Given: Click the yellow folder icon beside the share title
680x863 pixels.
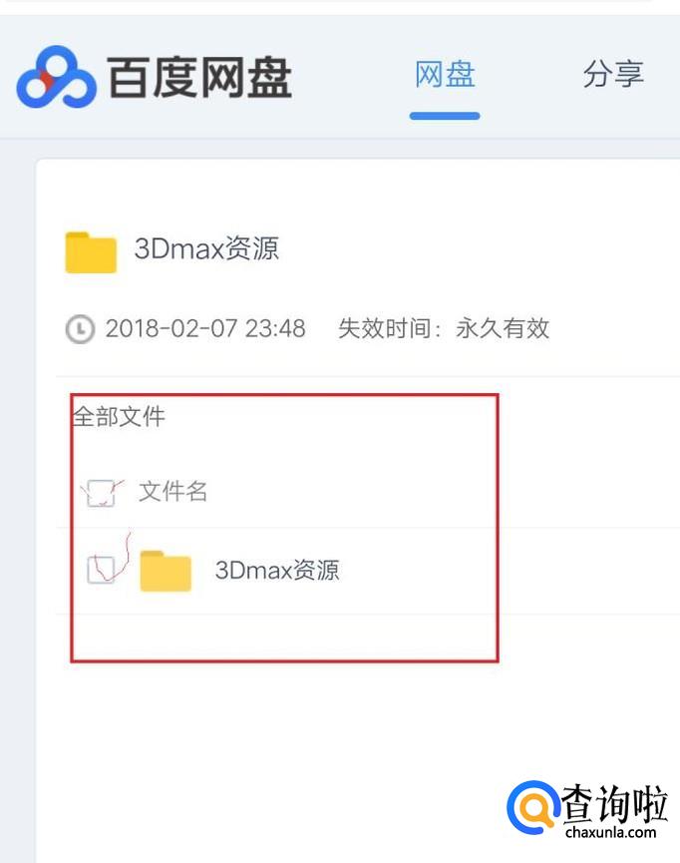Looking at the screenshot, I should click(x=91, y=252).
